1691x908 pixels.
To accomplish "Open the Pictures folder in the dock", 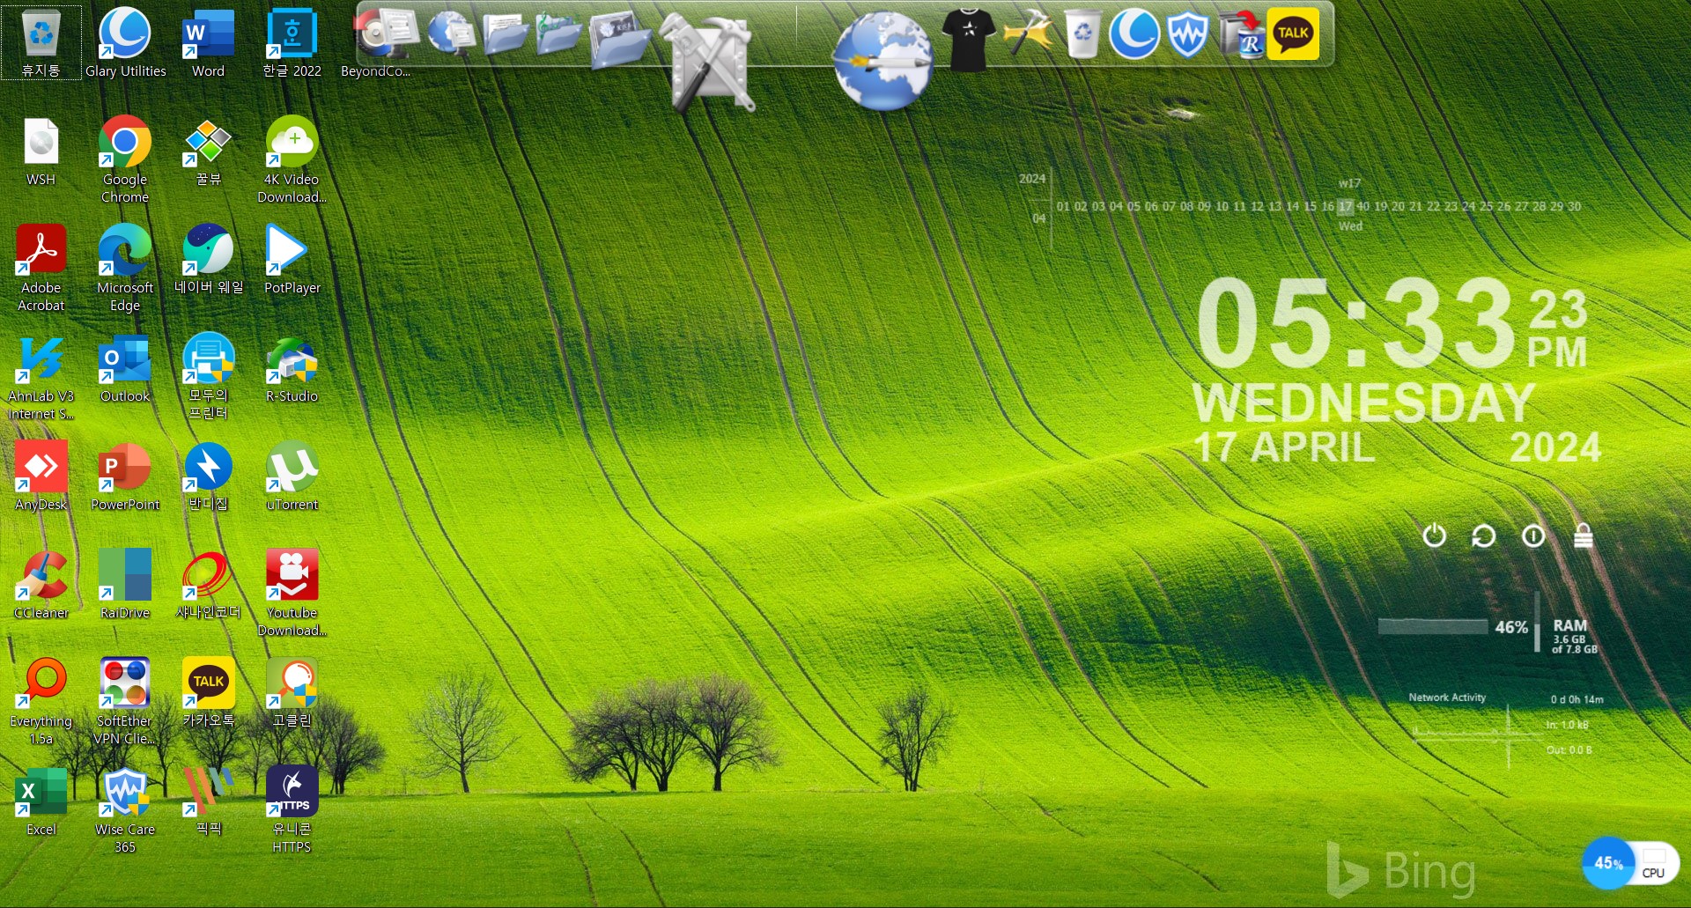I will (621, 39).
